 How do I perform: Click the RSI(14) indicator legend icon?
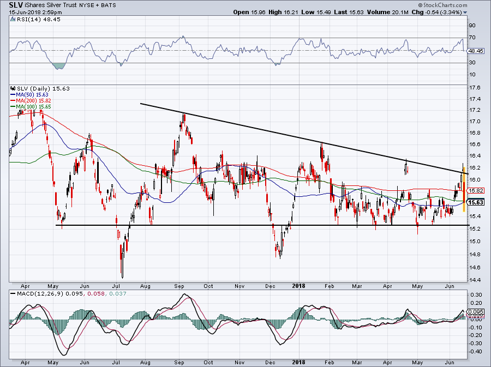point(13,19)
